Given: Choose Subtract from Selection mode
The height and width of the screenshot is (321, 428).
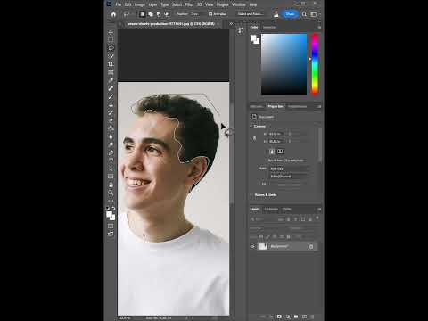Looking at the screenshot, I should pyautogui.click(x=159, y=14).
